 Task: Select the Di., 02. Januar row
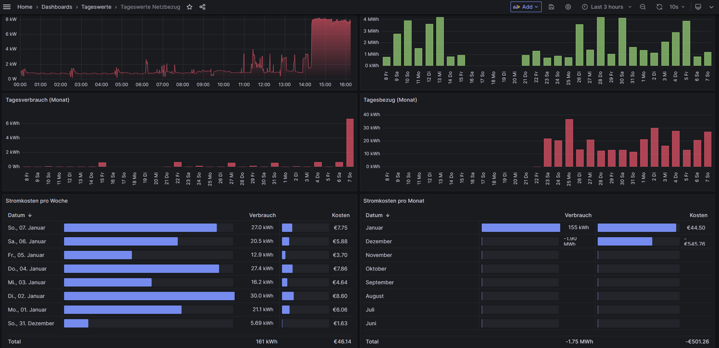tap(180, 296)
